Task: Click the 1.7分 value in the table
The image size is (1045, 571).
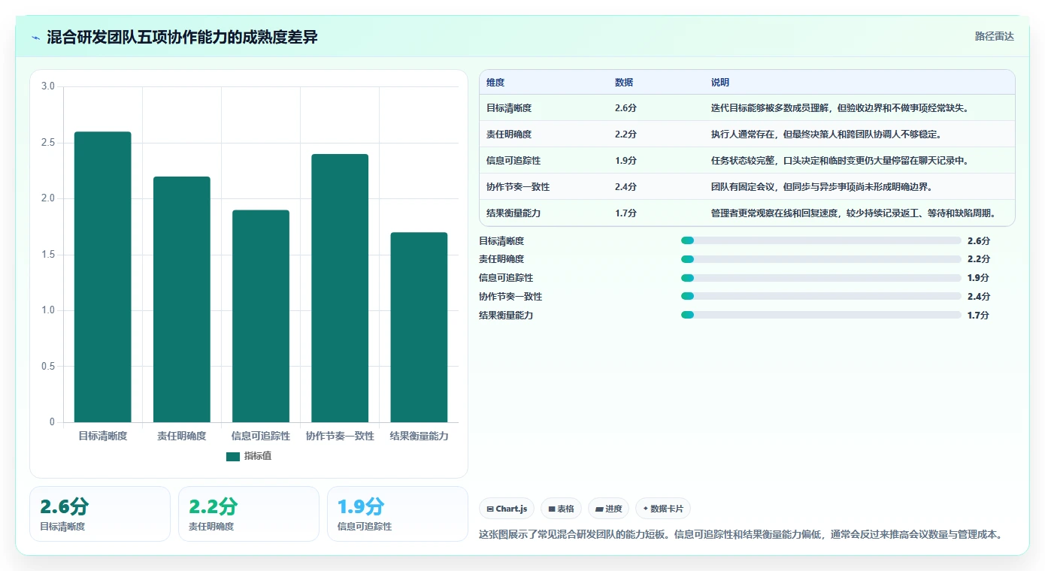Action: tap(625, 213)
